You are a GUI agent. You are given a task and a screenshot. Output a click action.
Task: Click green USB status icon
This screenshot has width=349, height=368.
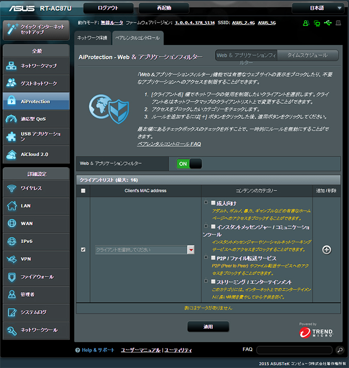point(328,23)
